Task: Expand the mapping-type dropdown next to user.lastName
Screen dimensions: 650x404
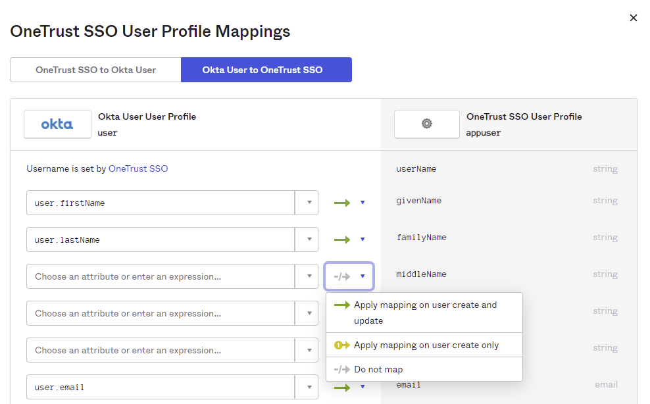Action: click(x=362, y=240)
